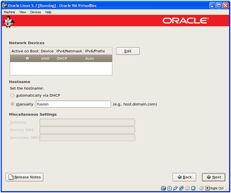The width and height of the screenshot is (231, 193).
Task: Click the Primary DNS input field
Action: pos(88,130)
